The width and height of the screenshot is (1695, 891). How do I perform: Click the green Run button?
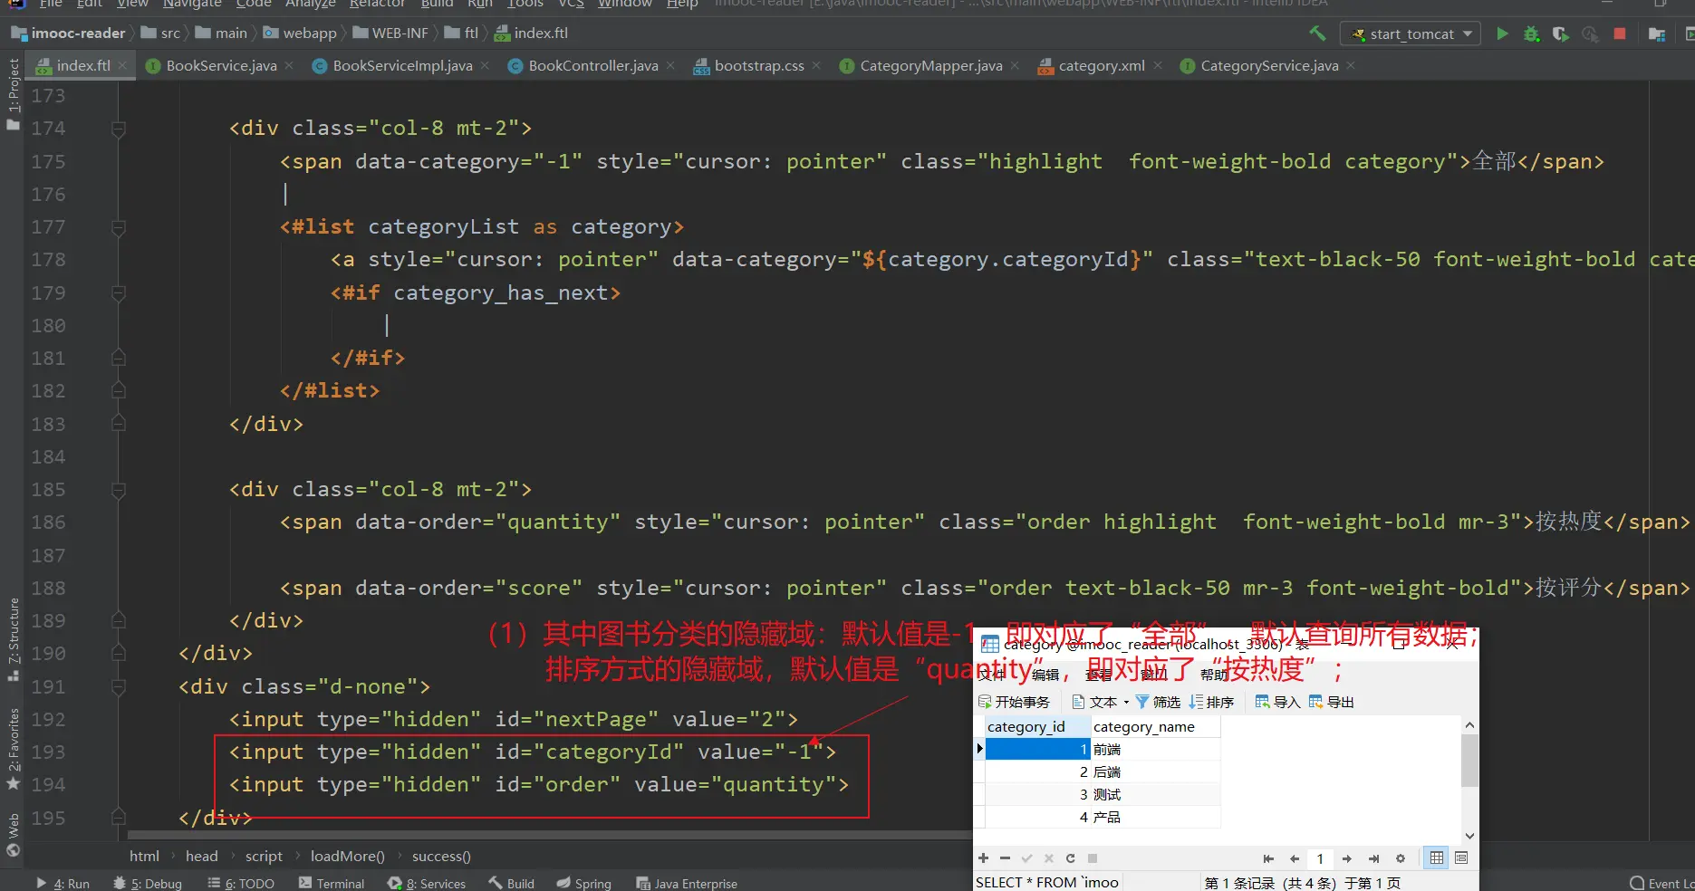pyautogui.click(x=1502, y=34)
